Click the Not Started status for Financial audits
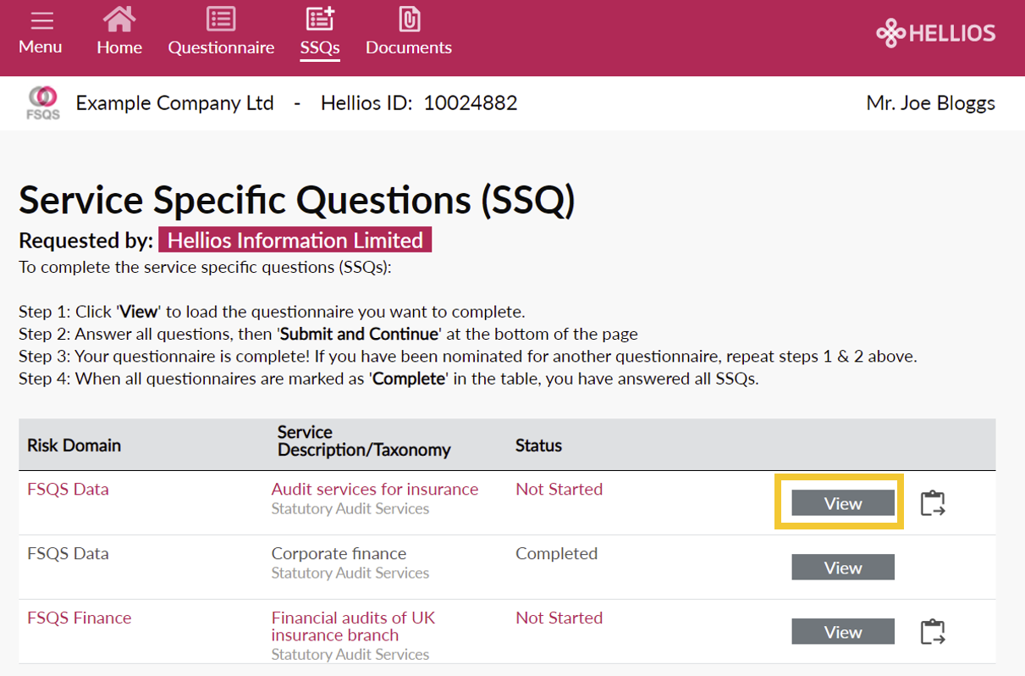The image size is (1025, 676). pos(559,618)
